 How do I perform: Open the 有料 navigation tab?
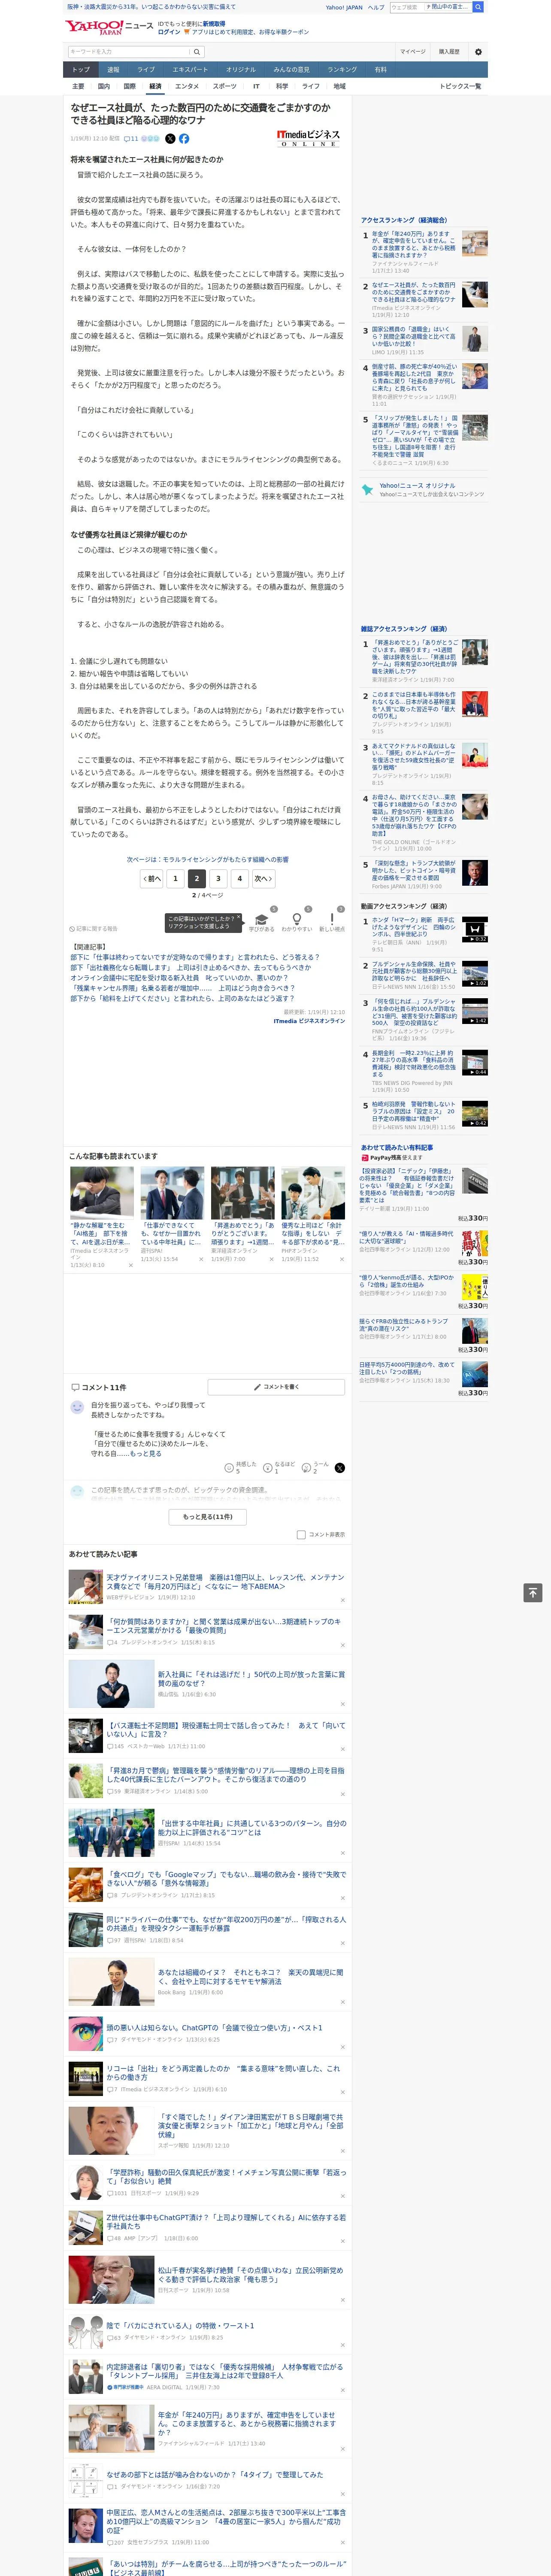(380, 70)
